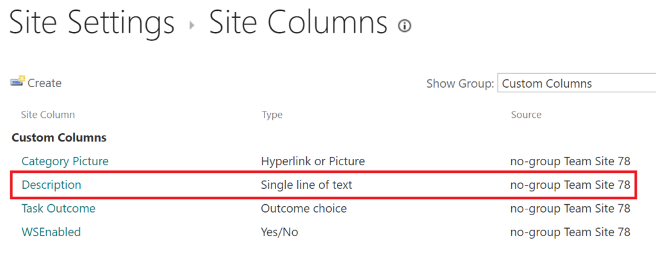Click the Custom Columns group heading
Screen dimensions: 656x267
pyautogui.click(x=59, y=138)
